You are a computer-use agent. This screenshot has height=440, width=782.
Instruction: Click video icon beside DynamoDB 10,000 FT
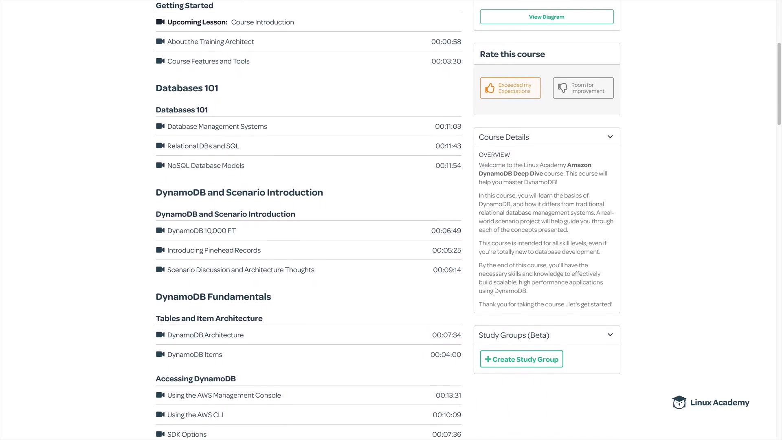160,231
